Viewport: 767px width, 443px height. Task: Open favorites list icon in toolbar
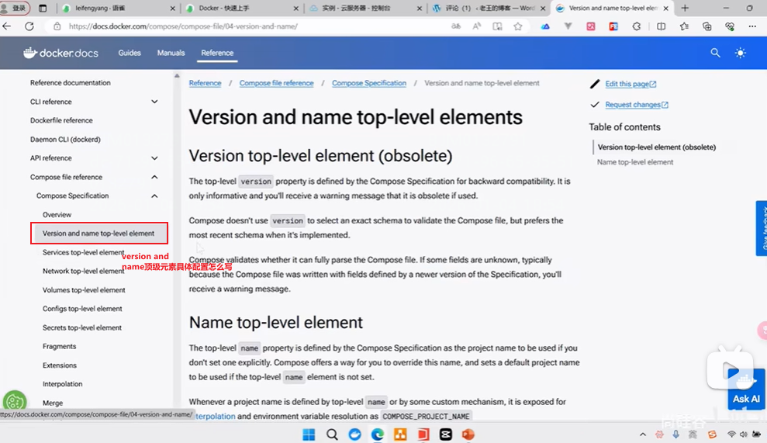tap(684, 26)
